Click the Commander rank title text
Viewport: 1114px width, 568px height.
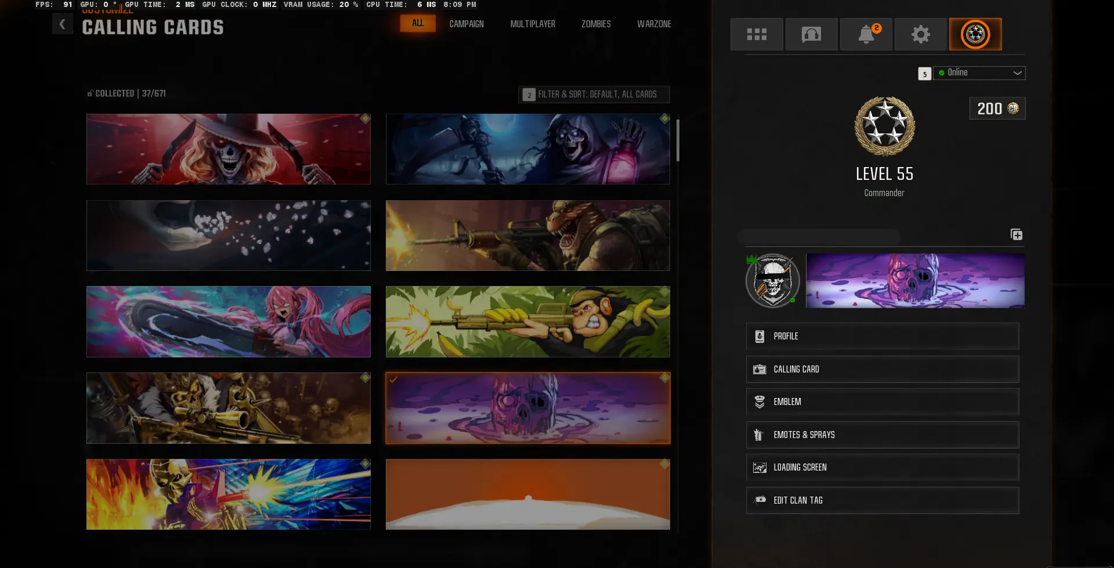(884, 193)
